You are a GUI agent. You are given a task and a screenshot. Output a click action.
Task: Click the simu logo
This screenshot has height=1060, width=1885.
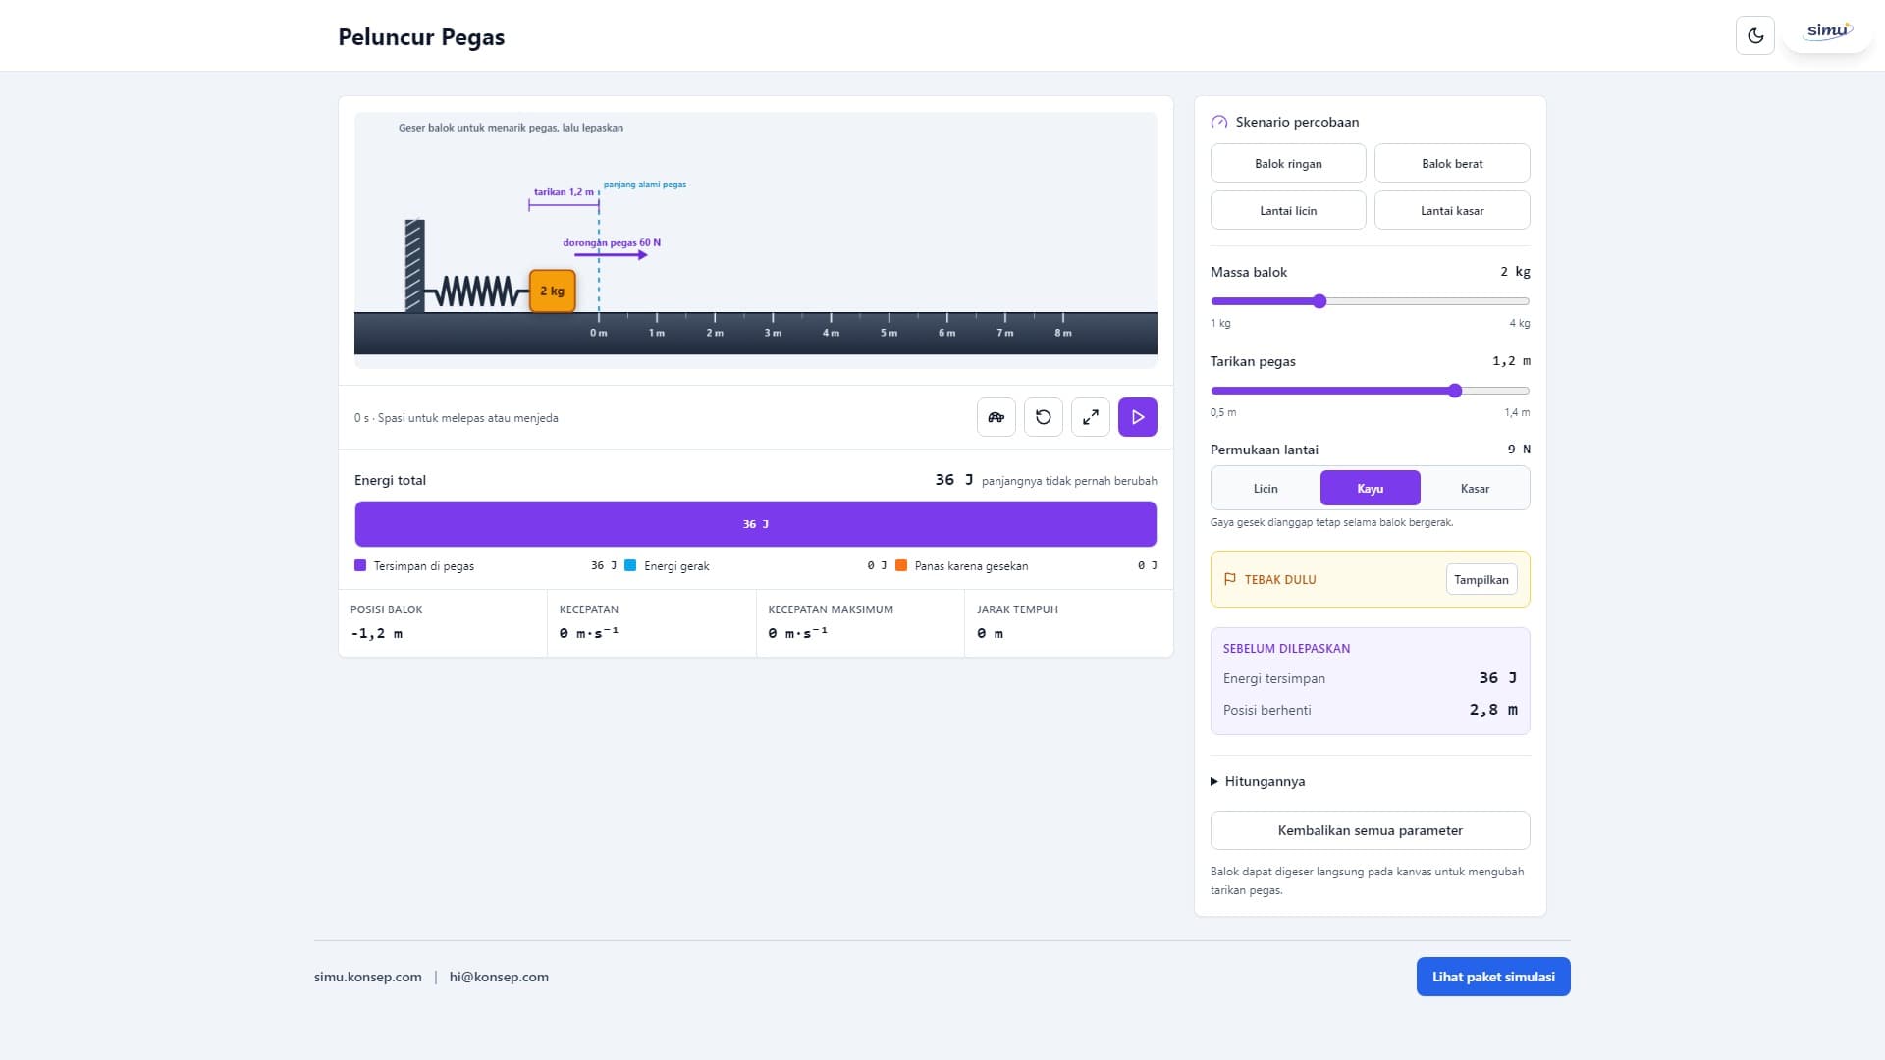[x=1828, y=32]
